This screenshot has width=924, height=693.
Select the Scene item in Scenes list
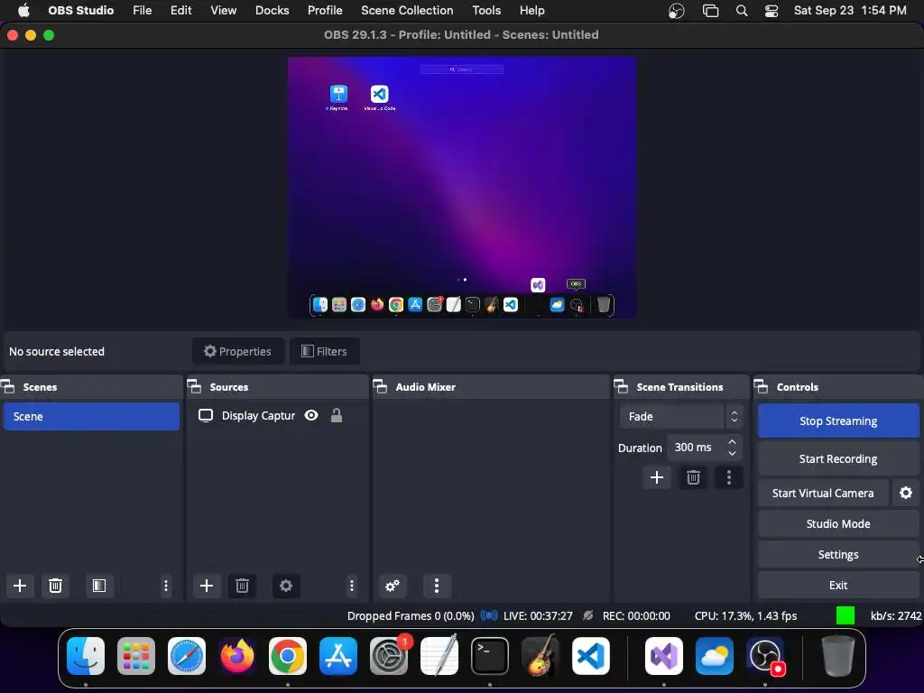tap(91, 417)
